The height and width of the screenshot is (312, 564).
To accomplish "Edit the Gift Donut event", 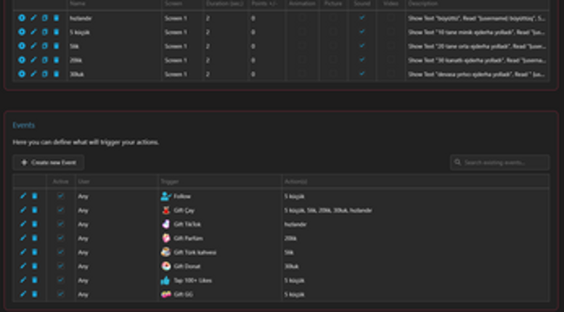I will coord(23,266).
